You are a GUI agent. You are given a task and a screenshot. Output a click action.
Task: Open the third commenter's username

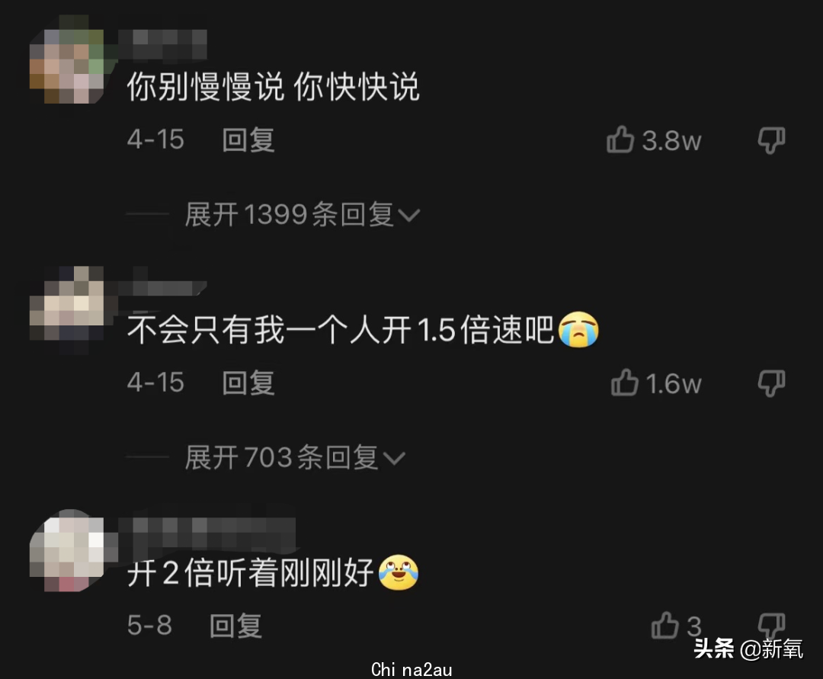click(x=207, y=532)
